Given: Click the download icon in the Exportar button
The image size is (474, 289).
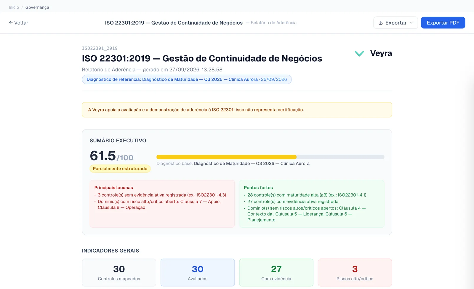Looking at the screenshot, I should 381,23.
